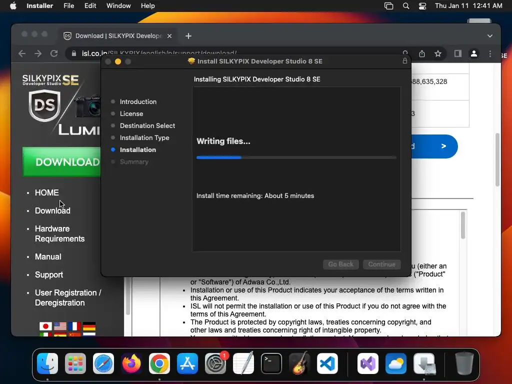Click the webpage vertical scrollbar
This screenshot has width=512, height=384.
(497, 159)
